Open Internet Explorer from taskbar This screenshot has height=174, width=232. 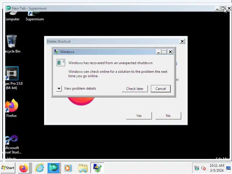pos(39,168)
